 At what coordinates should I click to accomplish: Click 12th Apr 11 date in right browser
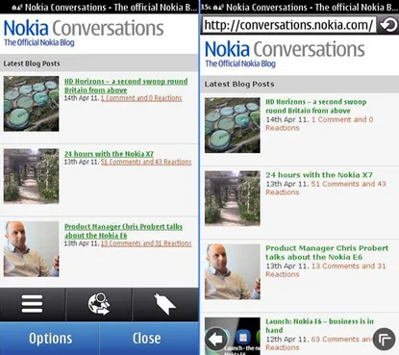287,339
